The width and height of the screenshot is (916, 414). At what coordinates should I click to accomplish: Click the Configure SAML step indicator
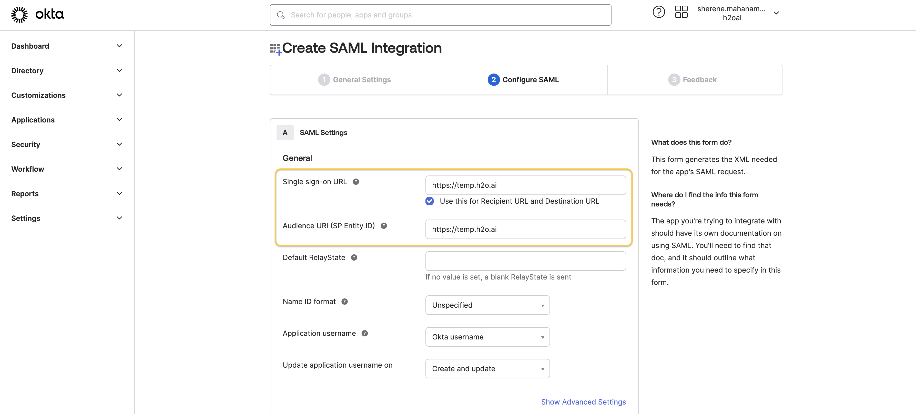523,79
